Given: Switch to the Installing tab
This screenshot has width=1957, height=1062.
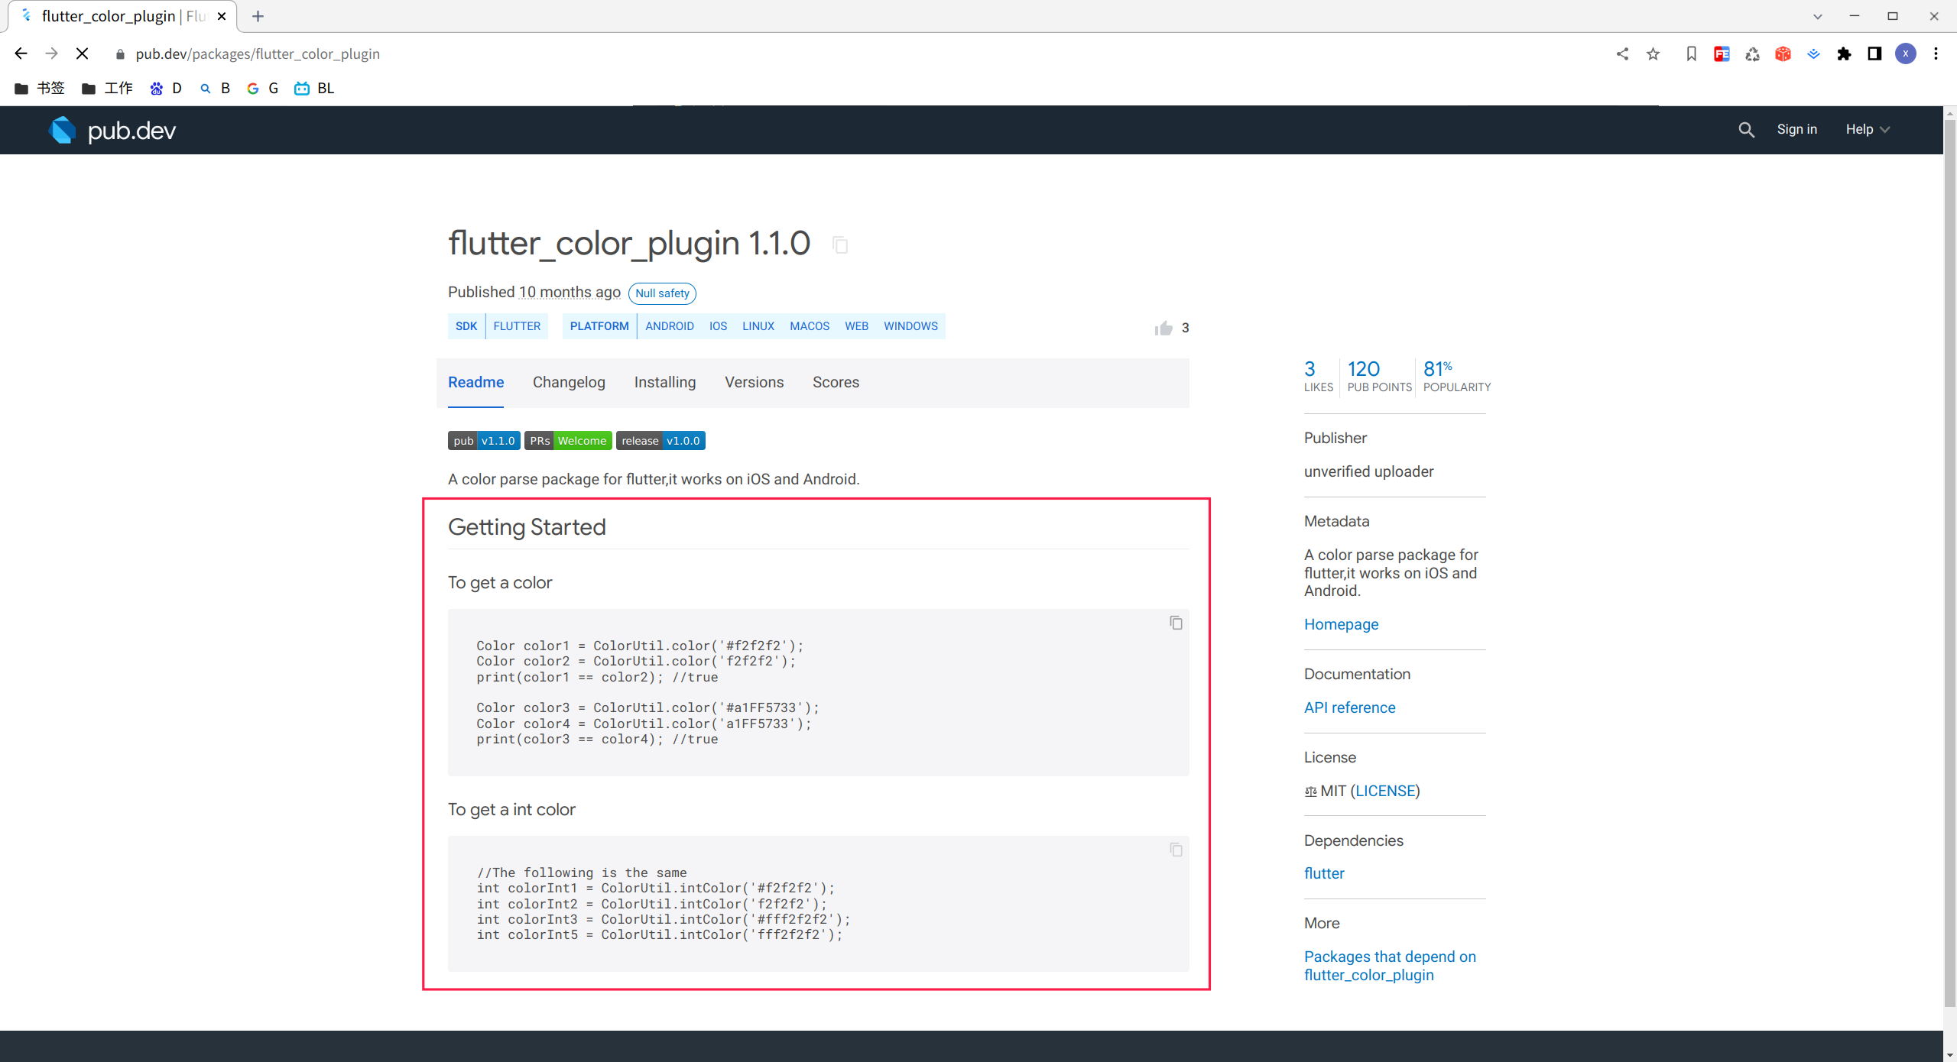Looking at the screenshot, I should (x=665, y=382).
